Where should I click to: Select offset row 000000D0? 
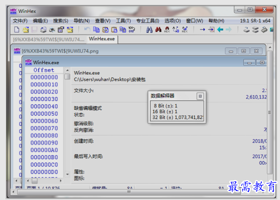44,172
